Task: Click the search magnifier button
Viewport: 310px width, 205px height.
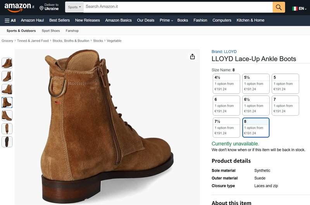Action: [279, 7]
